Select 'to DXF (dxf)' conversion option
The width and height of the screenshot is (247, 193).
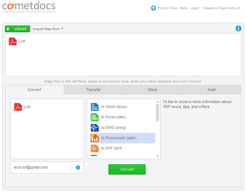122,148
